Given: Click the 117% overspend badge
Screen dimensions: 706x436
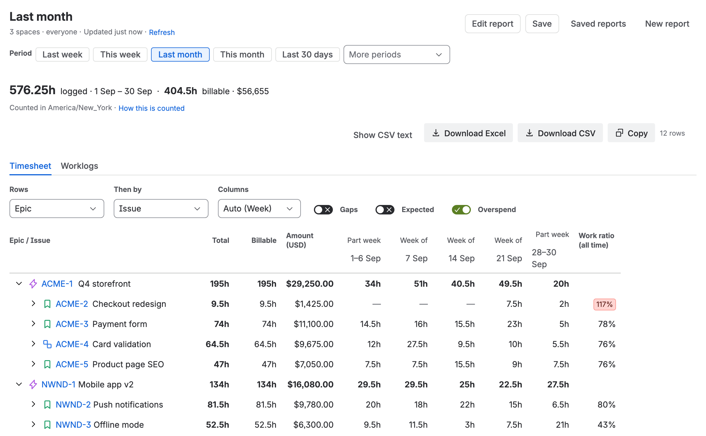Looking at the screenshot, I should point(604,304).
